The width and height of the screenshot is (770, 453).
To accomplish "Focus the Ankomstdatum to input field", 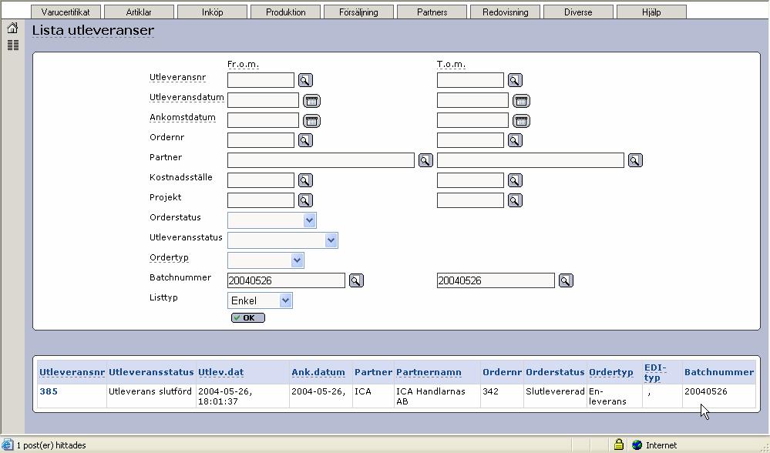I will pyautogui.click(x=473, y=120).
